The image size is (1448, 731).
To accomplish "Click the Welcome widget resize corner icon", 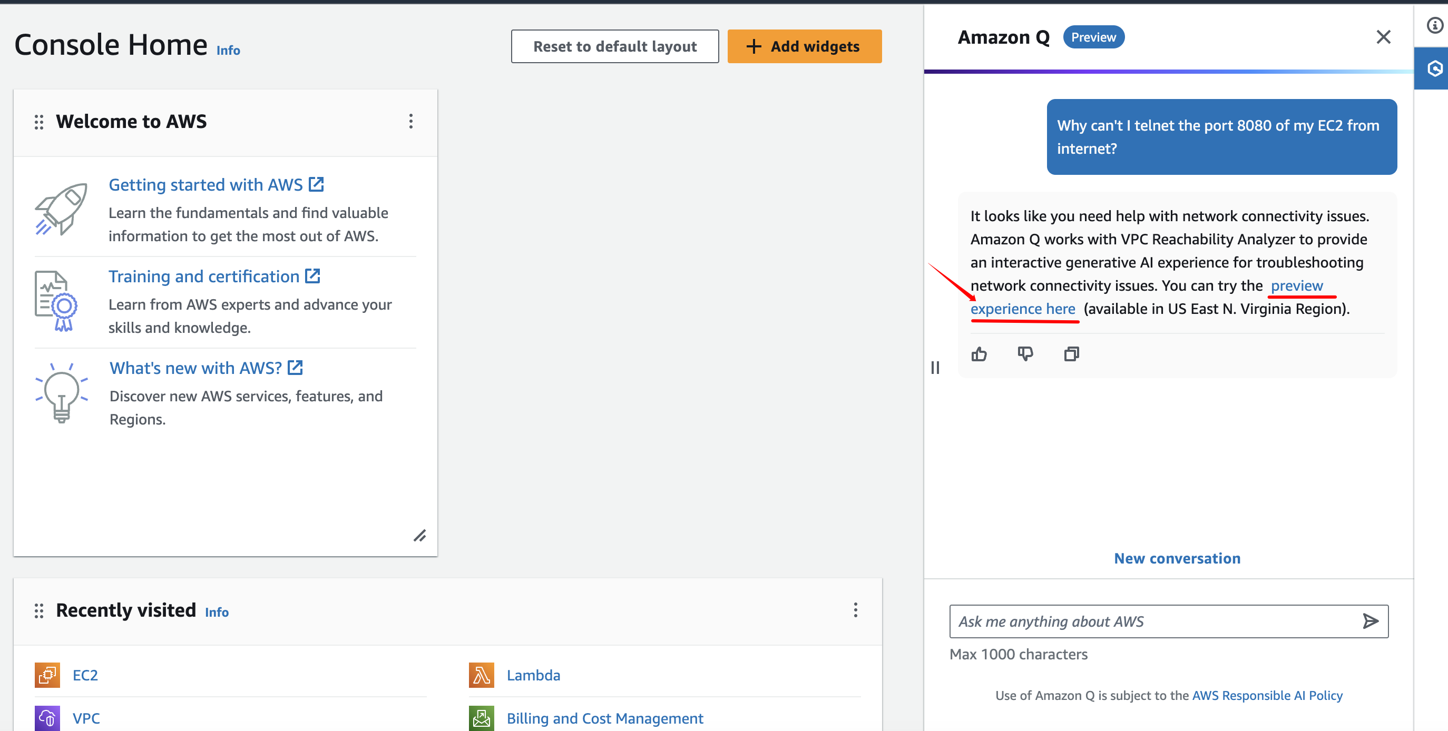I will [x=419, y=536].
